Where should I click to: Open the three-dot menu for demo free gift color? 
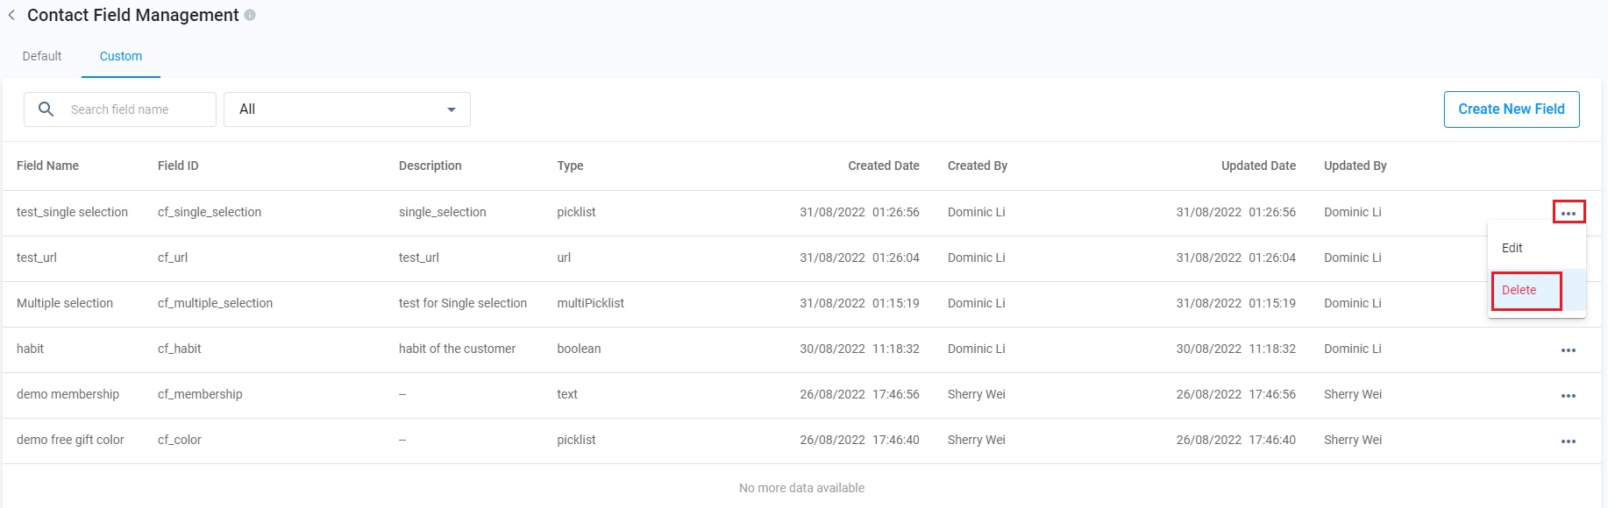1569,441
